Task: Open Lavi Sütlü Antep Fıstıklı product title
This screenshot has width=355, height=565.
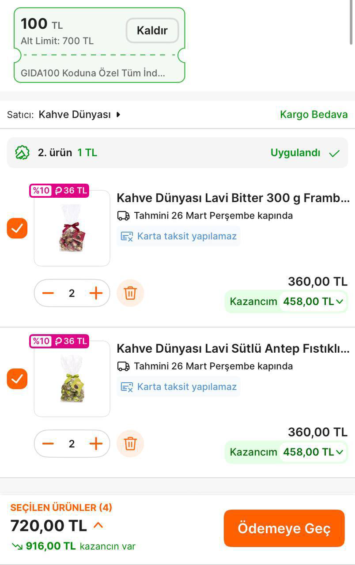Action: (233, 349)
